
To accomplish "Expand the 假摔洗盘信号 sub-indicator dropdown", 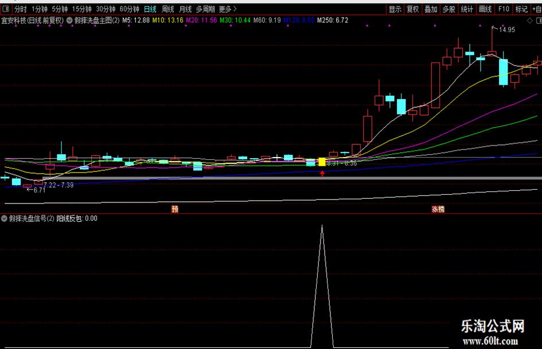I will (x=5, y=218).
